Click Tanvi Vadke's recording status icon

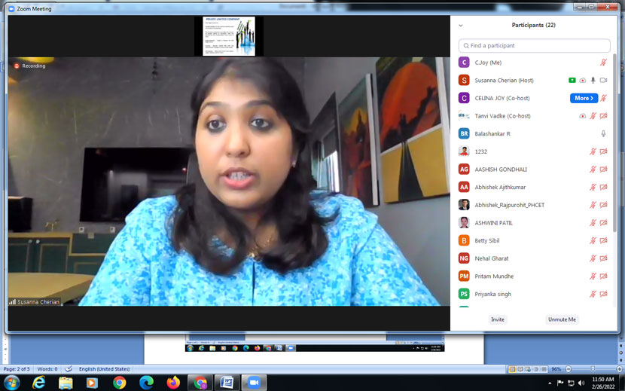coord(582,116)
